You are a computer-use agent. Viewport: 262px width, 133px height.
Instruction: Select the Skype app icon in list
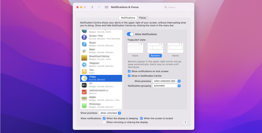(84, 44)
